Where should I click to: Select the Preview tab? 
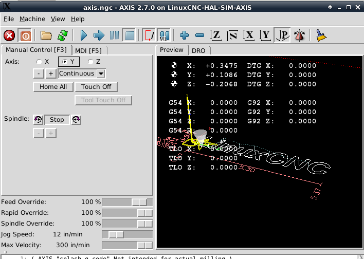(172, 50)
